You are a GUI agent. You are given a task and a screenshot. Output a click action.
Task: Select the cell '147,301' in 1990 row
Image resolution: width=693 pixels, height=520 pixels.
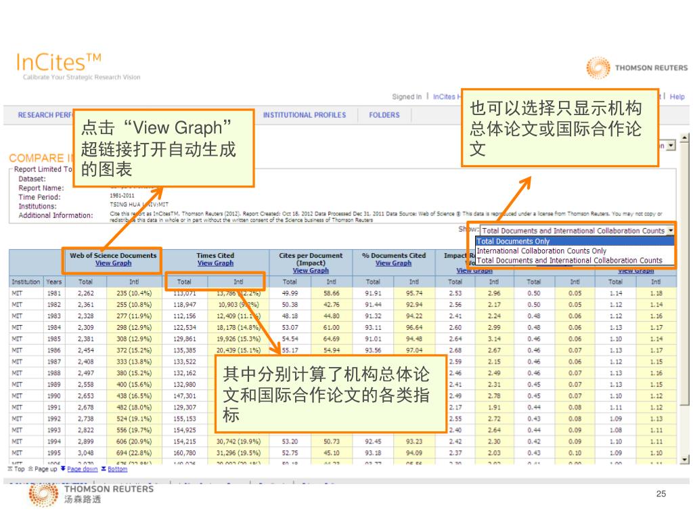coord(184,395)
